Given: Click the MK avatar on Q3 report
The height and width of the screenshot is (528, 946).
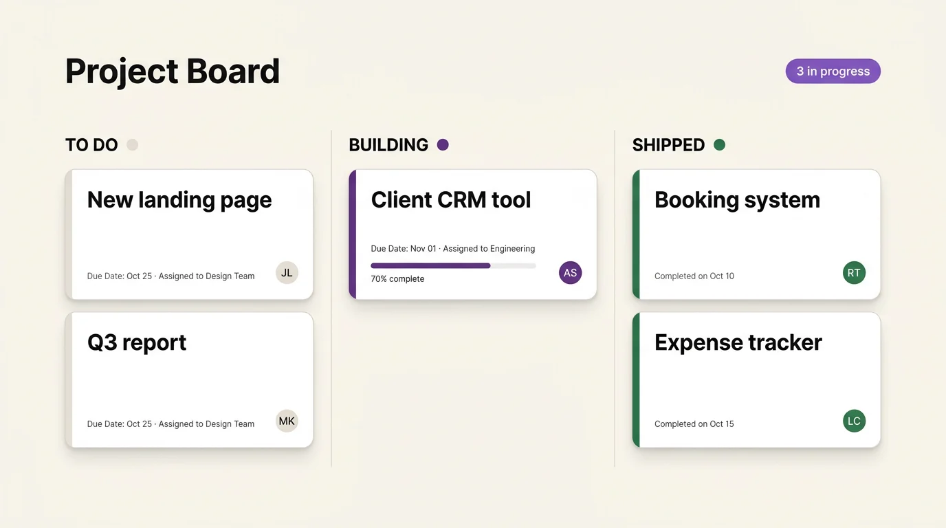Looking at the screenshot, I should [287, 421].
